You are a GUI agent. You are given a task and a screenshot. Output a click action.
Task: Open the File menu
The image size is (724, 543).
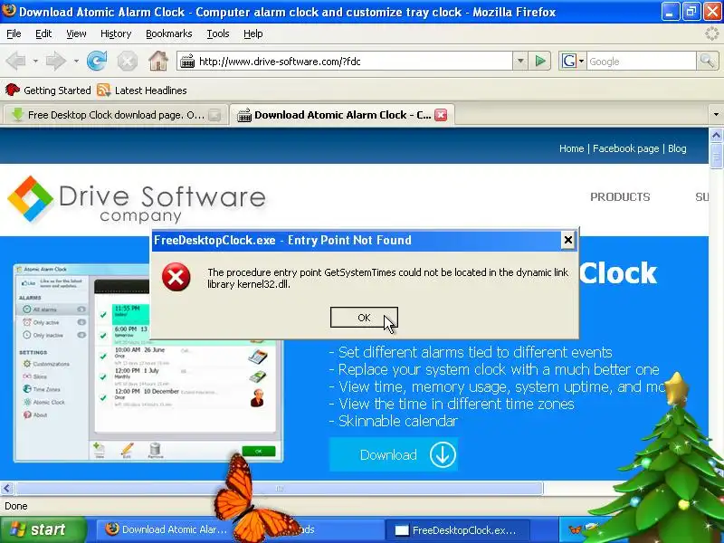click(x=14, y=33)
